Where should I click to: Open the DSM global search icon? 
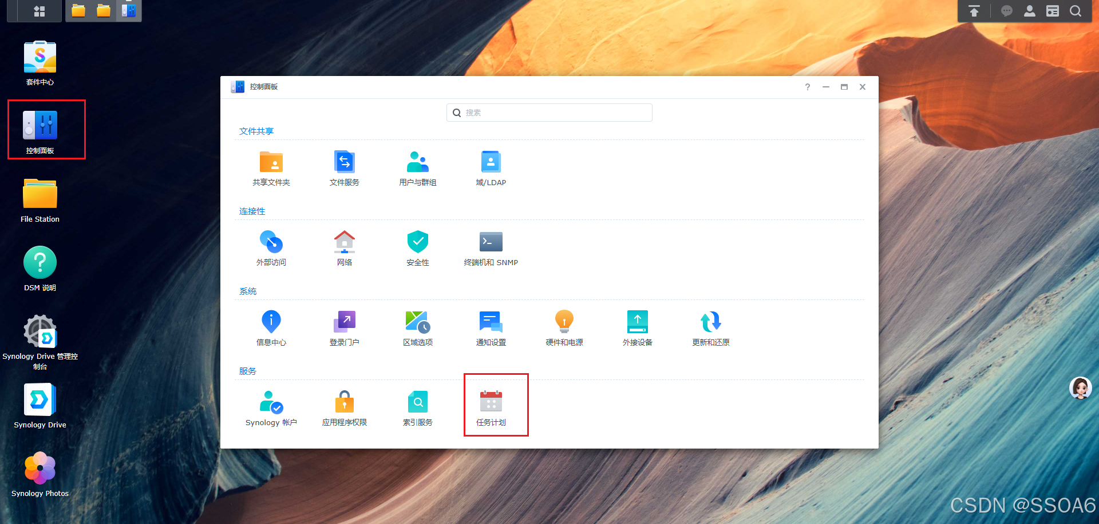(1076, 11)
